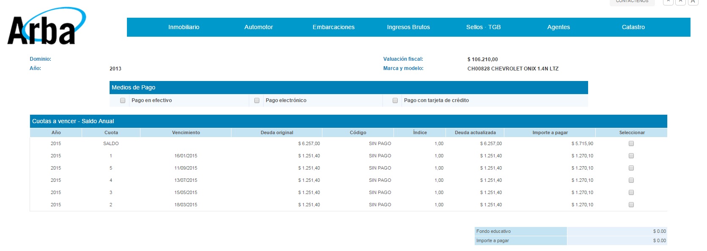Screen dimensions: 707x251
Task: Open the Ingresos Brutos menu
Action: pyautogui.click(x=408, y=27)
